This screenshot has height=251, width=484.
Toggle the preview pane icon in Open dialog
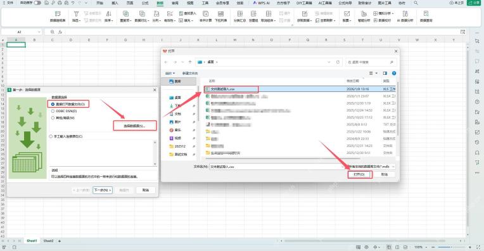[x=385, y=73]
